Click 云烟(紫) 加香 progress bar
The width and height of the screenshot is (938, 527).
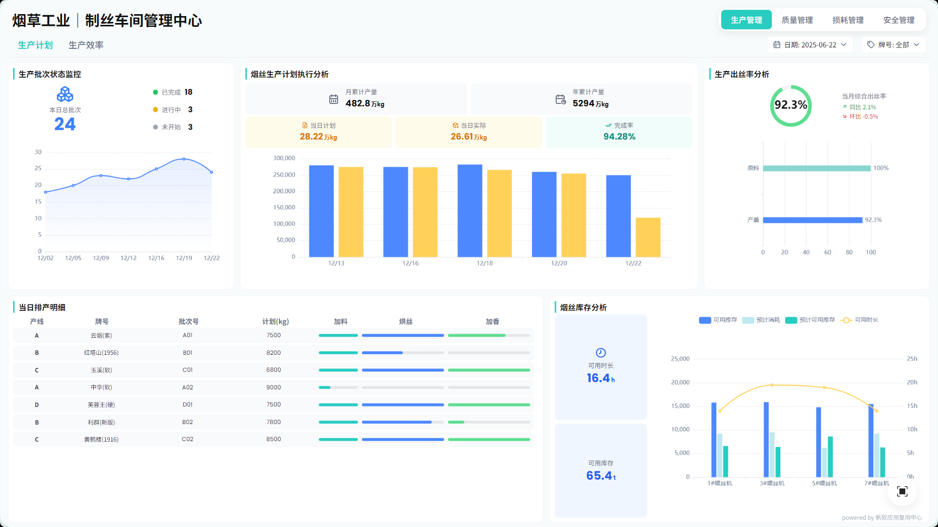pyautogui.click(x=489, y=335)
